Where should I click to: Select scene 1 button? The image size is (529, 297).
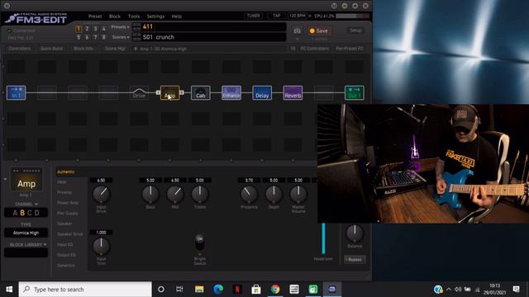[79, 29]
